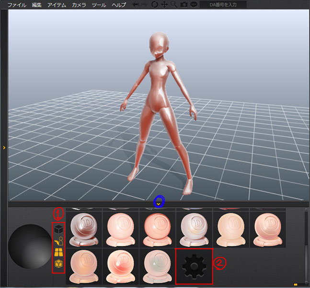Screen dimensions: 310x288
Task: Open the ヘルプ menu
Action: tap(118, 5)
